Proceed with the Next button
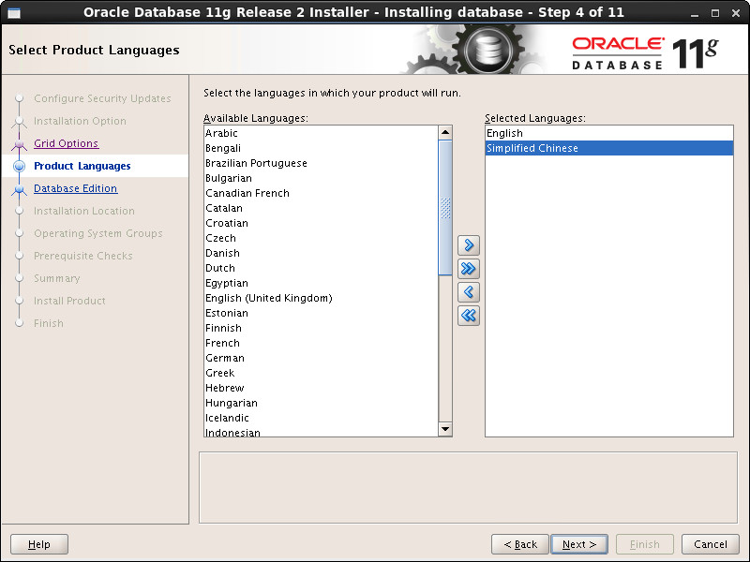Viewport: 750px width, 562px height. pos(579,544)
